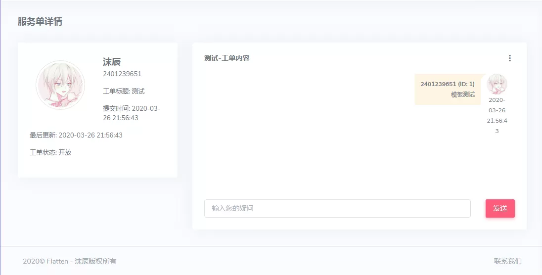Click the 测试-工单内容 chat panel title
542x275 pixels.
tap(227, 58)
